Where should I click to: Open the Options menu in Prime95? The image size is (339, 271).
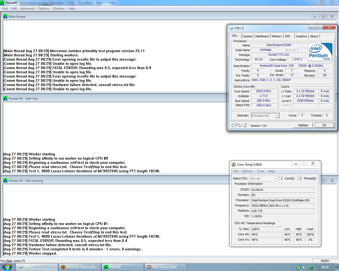click(x=44, y=8)
